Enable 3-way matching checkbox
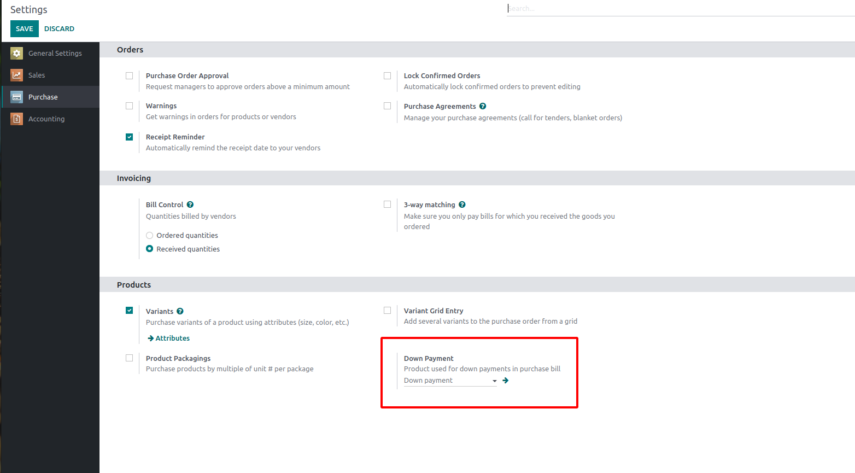Image resolution: width=855 pixels, height=473 pixels. click(387, 204)
